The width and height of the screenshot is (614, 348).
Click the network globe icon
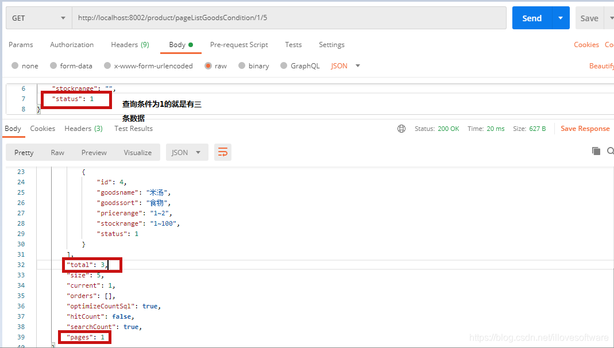coord(401,129)
